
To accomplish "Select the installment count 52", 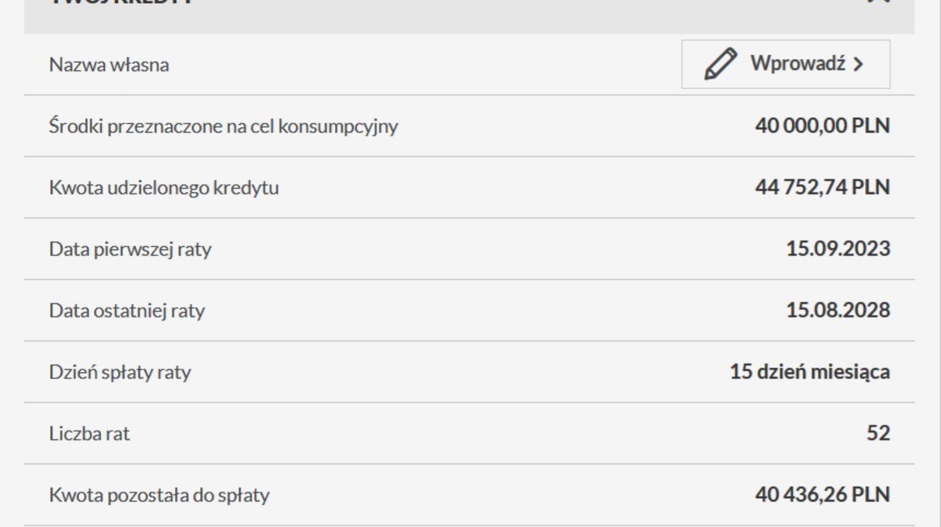I will pyautogui.click(x=878, y=433).
